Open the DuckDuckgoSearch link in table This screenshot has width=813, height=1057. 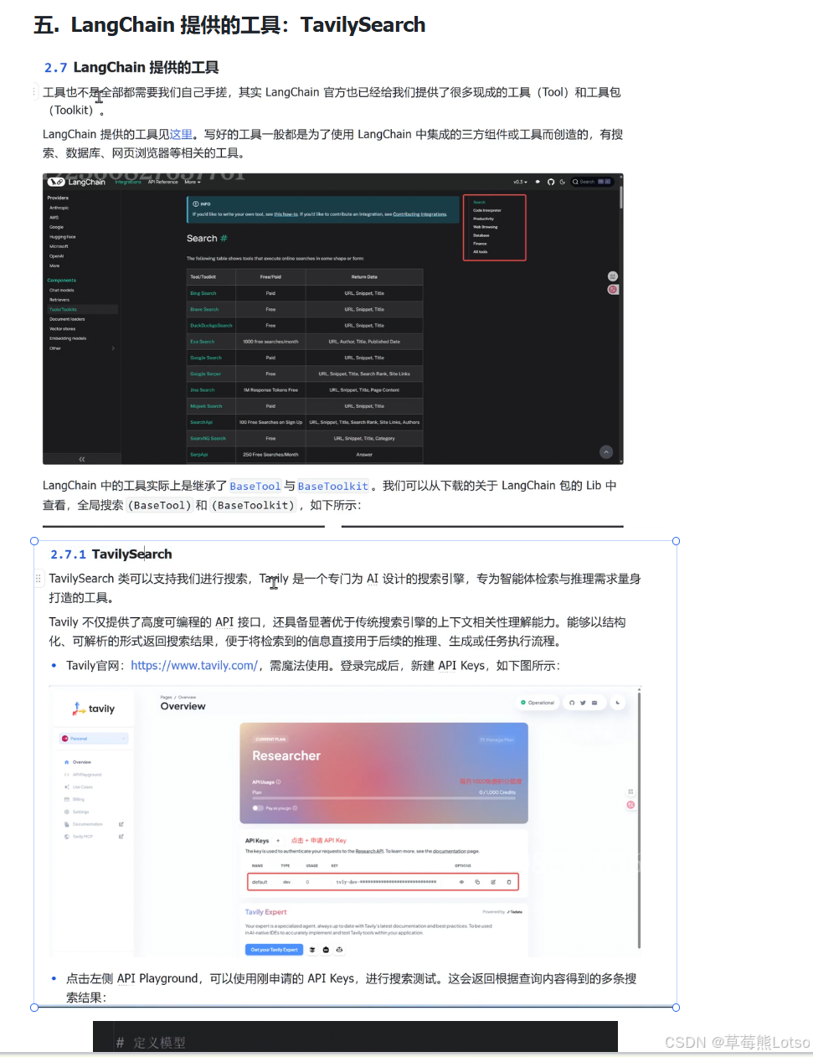pyautogui.click(x=211, y=326)
